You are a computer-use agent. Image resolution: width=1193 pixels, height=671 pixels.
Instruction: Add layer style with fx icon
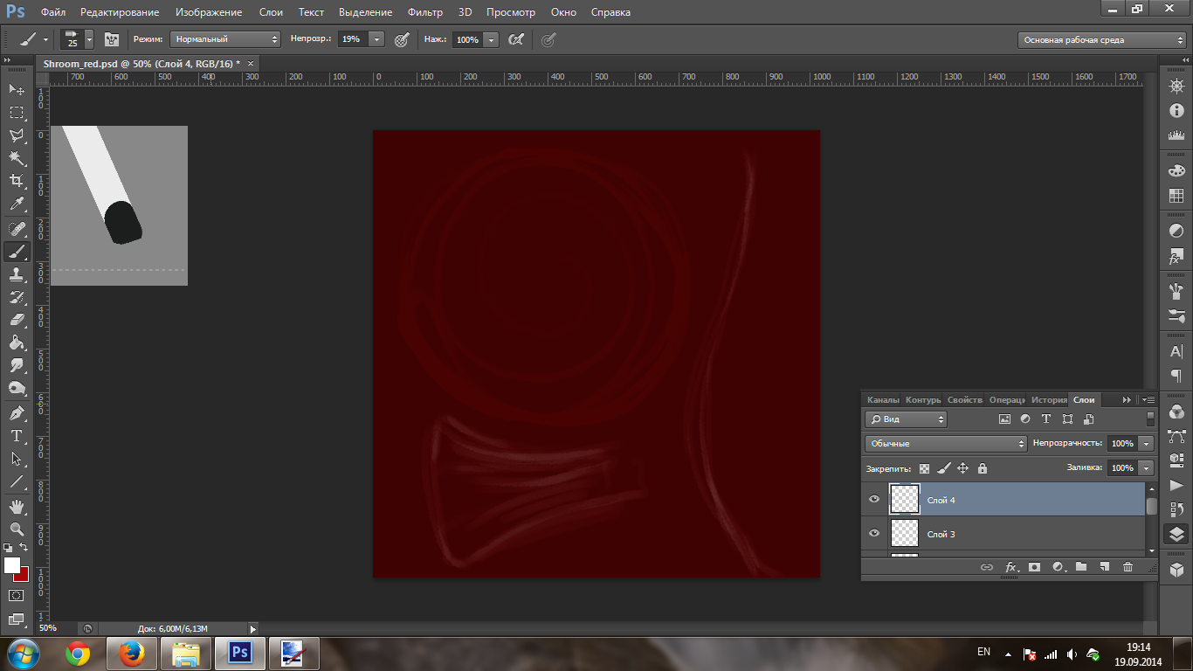[1010, 567]
